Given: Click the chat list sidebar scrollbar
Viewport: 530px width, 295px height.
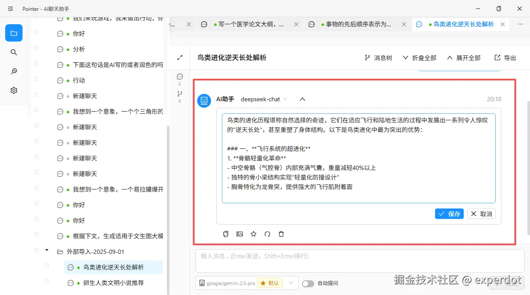Looking at the screenshot, I should point(169,210).
